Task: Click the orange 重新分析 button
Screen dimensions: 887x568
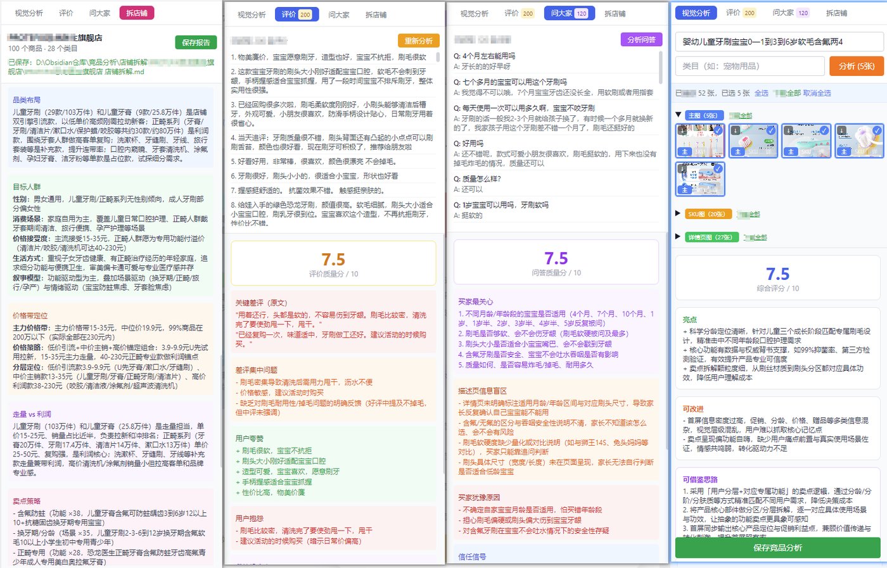Action: (x=419, y=41)
